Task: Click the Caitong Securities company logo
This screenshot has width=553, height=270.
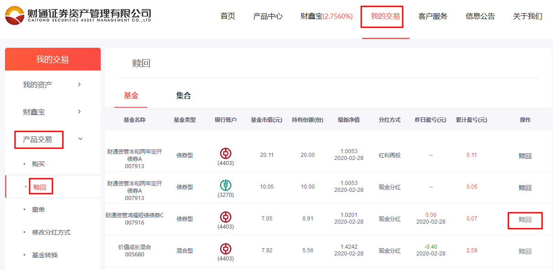Action: [x=78, y=15]
